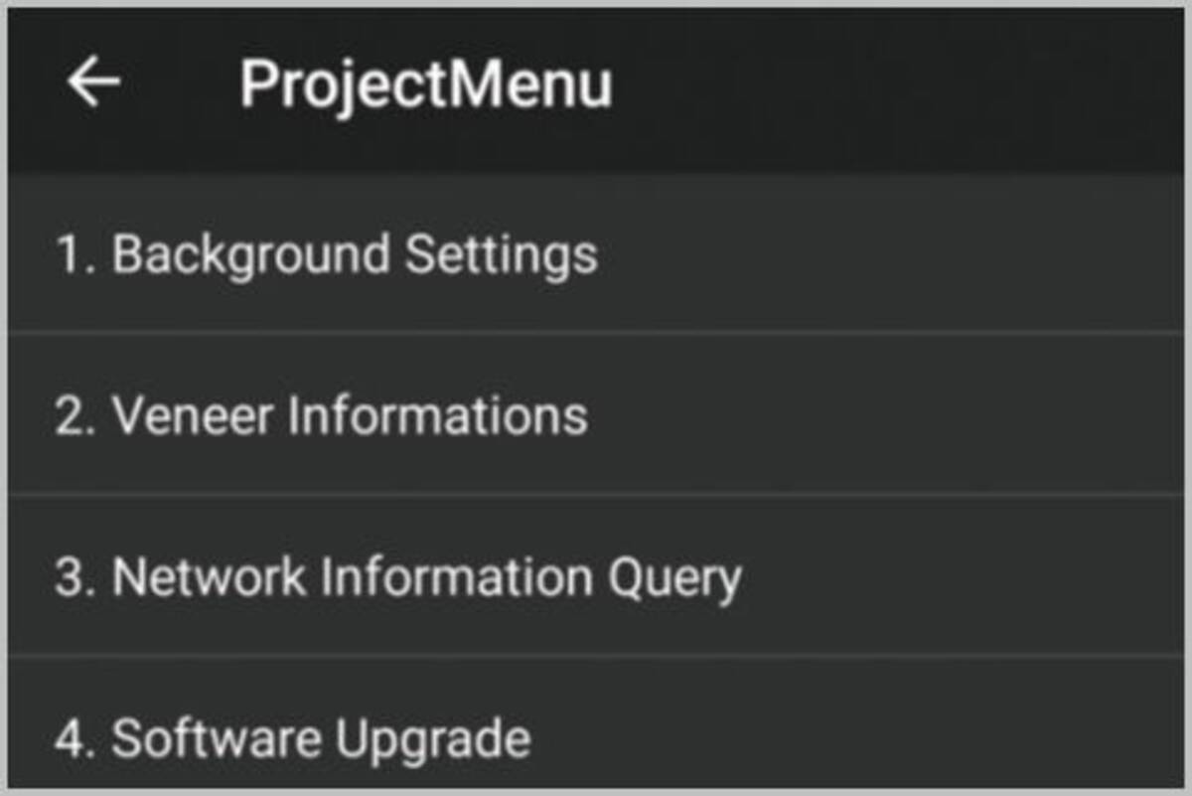Open Network Information Query

click(x=596, y=575)
